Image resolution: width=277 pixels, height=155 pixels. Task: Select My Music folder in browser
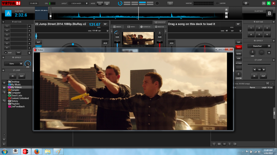15,84
